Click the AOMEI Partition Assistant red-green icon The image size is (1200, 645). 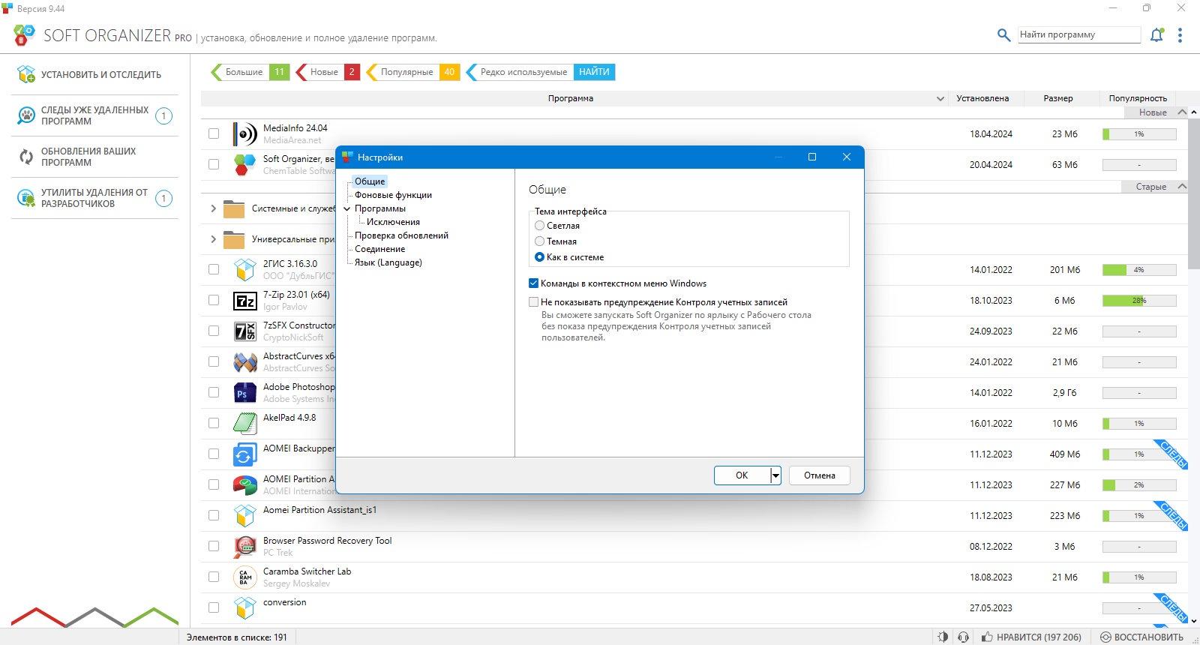(244, 485)
